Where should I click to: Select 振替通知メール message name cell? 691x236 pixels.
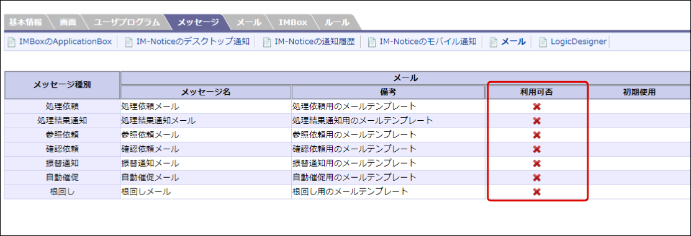point(205,163)
